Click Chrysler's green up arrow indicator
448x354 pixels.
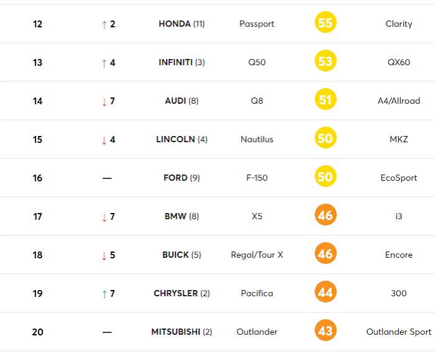coord(104,294)
